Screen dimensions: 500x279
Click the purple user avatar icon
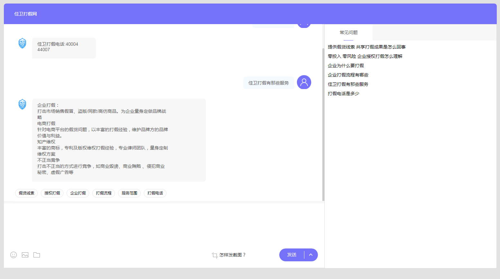304,82
